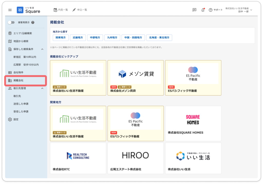Click the Square logo icon
The width and height of the screenshot is (263, 184).
click(x=20, y=10)
